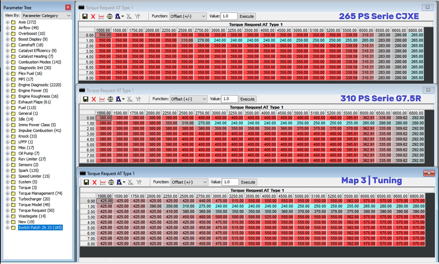Screen dimensions: 439x264
Task: Open Function dropdown in the 265 PS window
Action: [188, 16]
